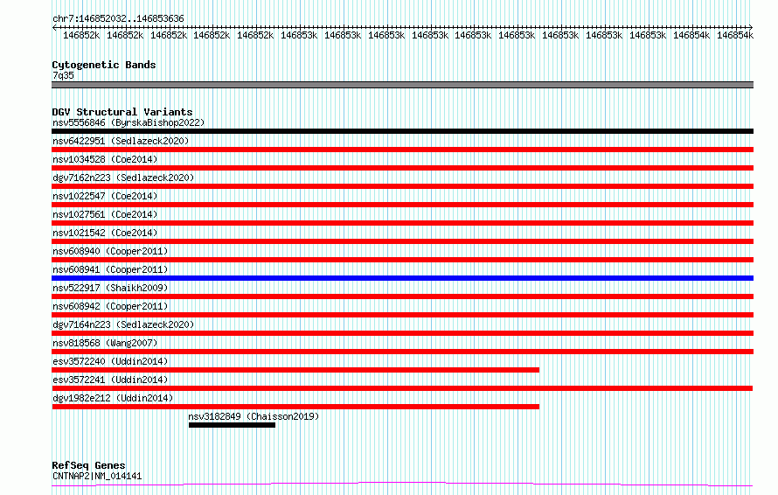
Task: Click the ruler's right scroll arrow
Action: [751, 27]
